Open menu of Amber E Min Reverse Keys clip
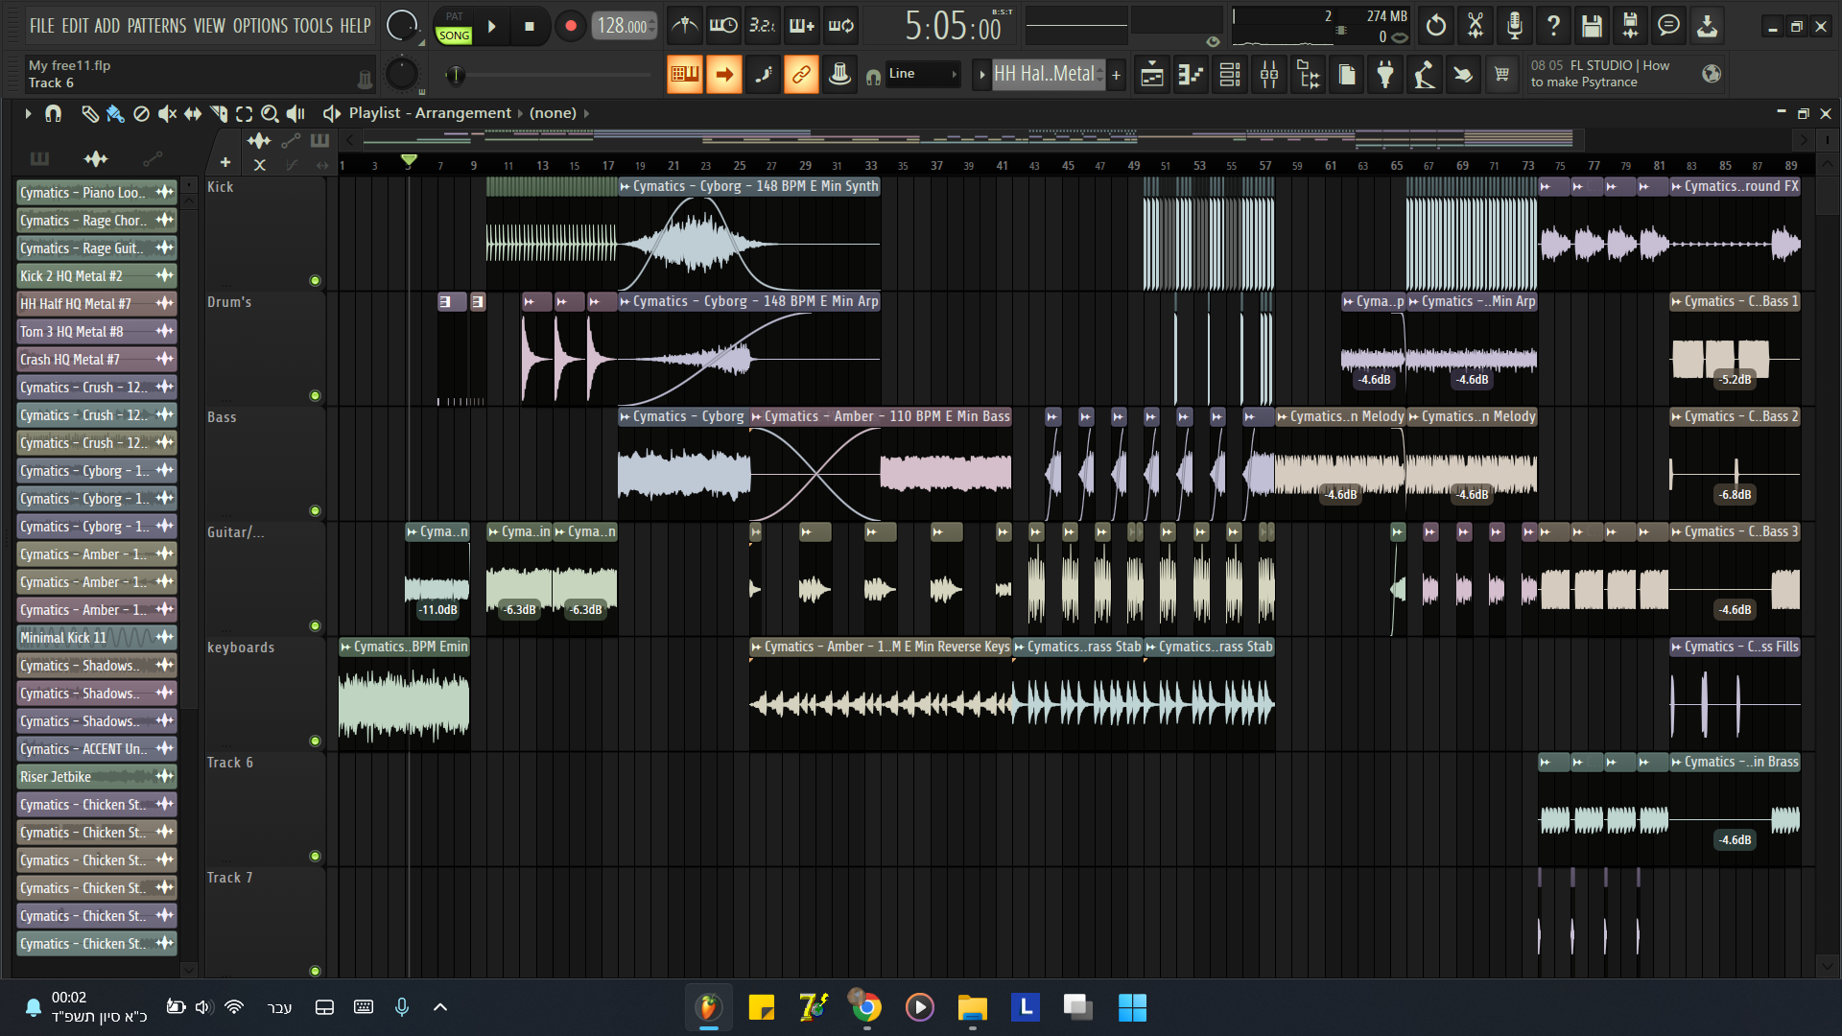The image size is (1842, 1036). click(756, 647)
